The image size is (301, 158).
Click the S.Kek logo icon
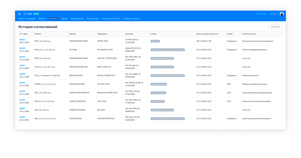(x=25, y=14)
